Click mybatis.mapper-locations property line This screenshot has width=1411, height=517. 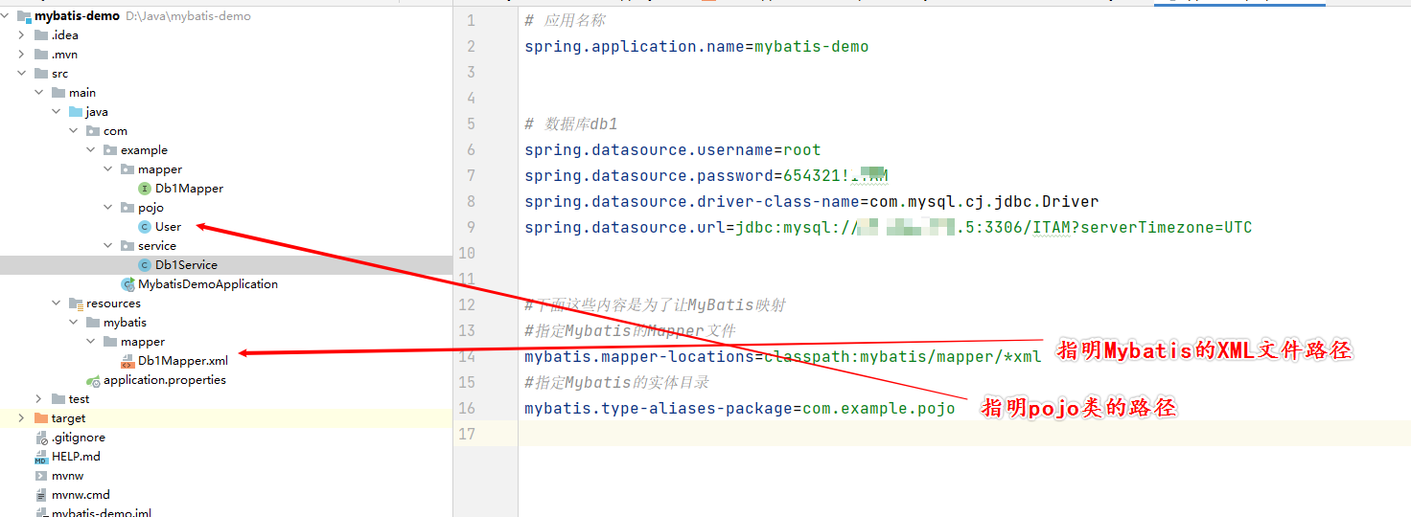coord(783,356)
